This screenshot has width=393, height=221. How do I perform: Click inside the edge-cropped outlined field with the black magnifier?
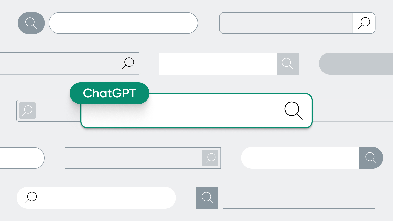(x=60, y=63)
